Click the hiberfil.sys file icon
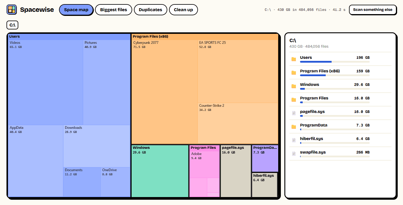 click(294, 140)
